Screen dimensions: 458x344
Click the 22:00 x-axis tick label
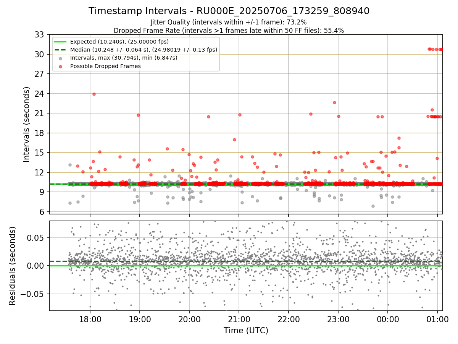(289, 320)
